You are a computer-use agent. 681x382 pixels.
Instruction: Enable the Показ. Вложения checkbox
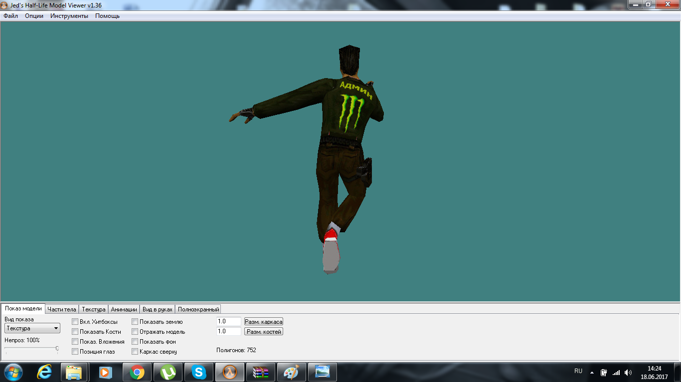[x=75, y=342]
